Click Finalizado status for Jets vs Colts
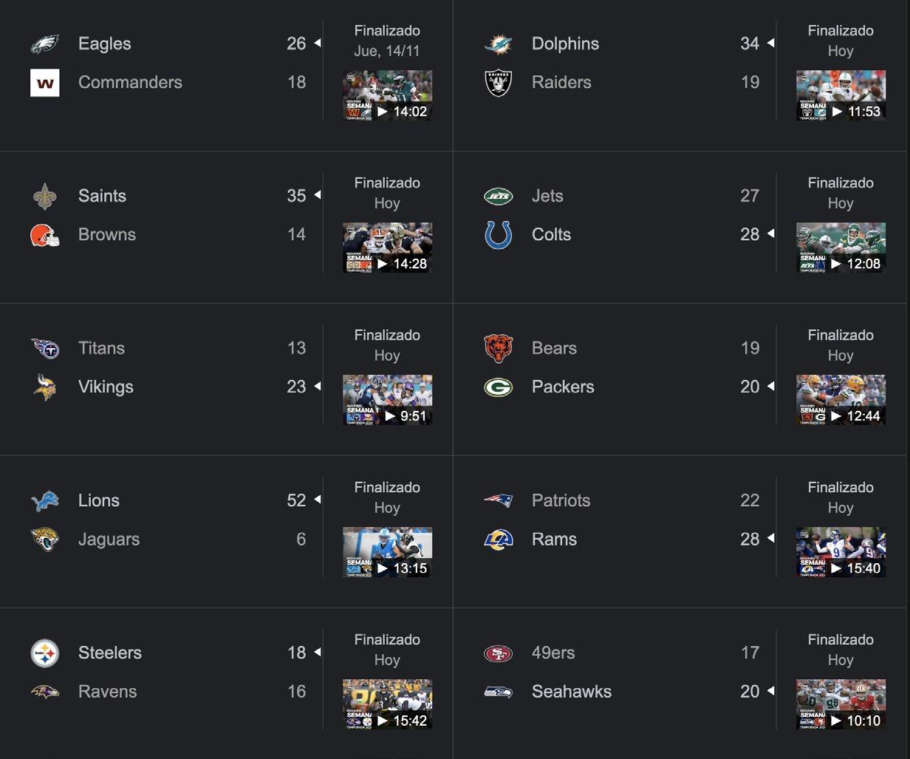Image resolution: width=910 pixels, height=759 pixels. coord(841,183)
